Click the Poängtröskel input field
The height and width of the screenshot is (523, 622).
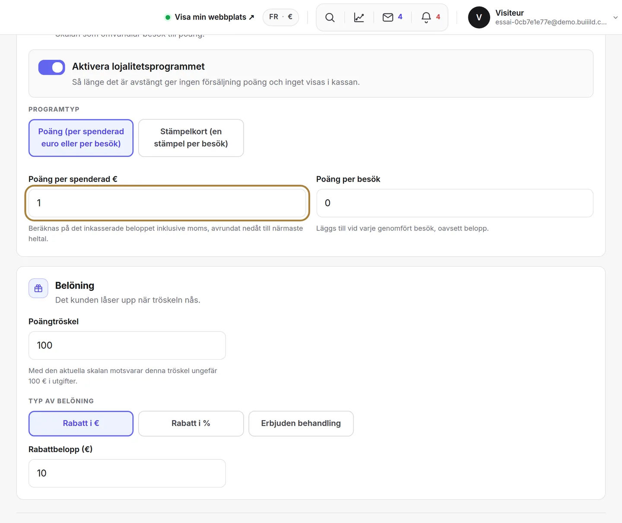pos(127,345)
